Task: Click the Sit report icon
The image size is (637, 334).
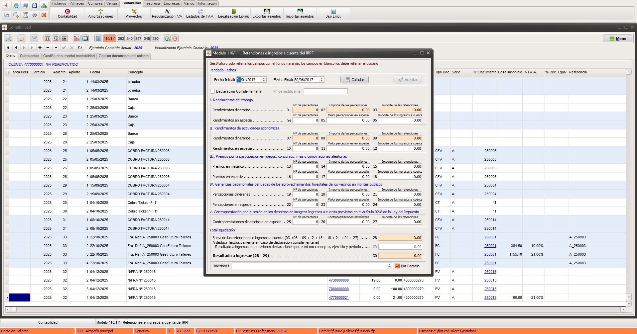Action: click(64, 39)
